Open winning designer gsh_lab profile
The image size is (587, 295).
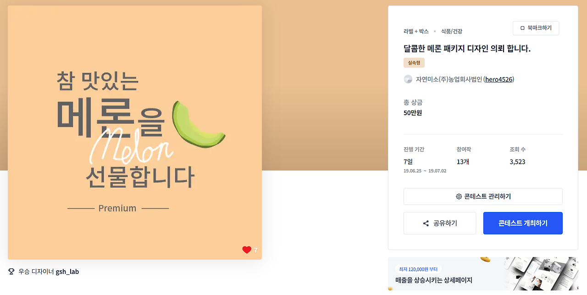67,272
